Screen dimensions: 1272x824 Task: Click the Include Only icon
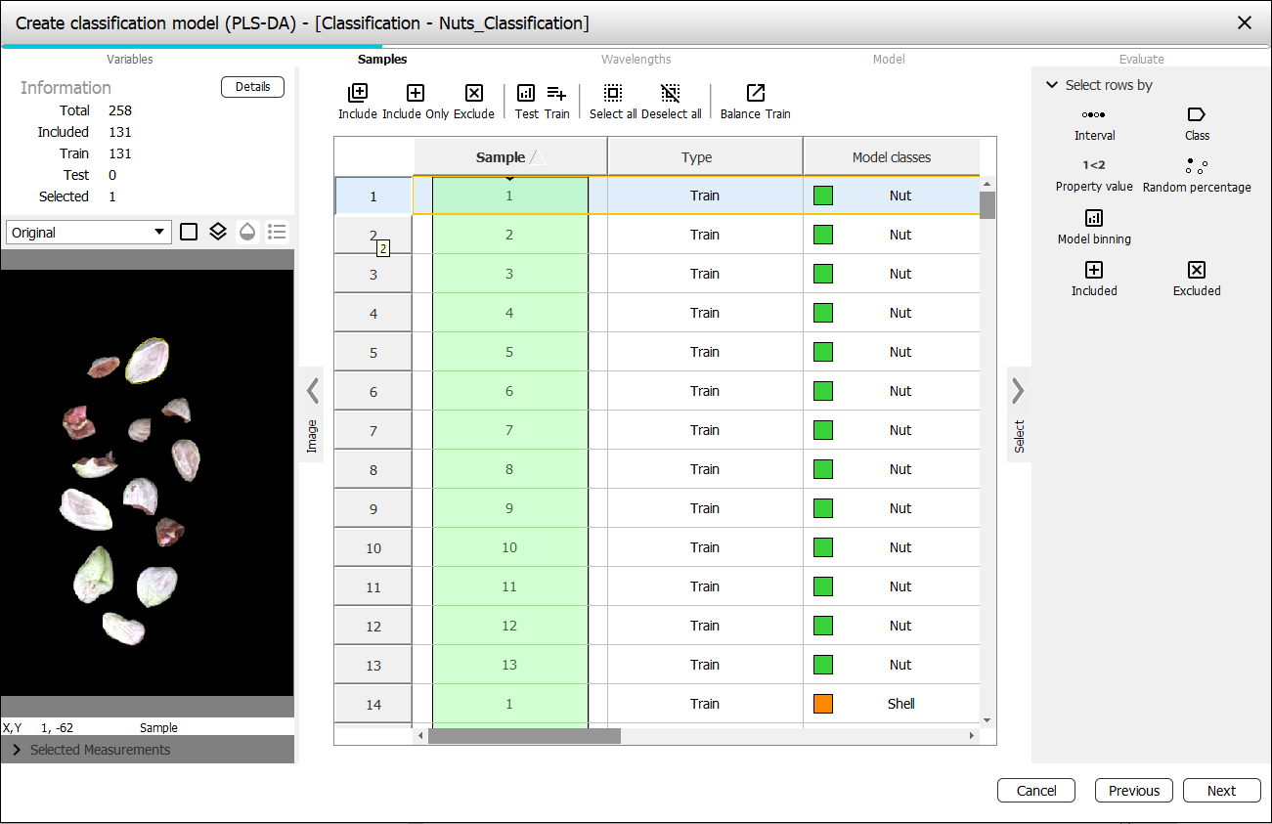pyautogui.click(x=416, y=94)
